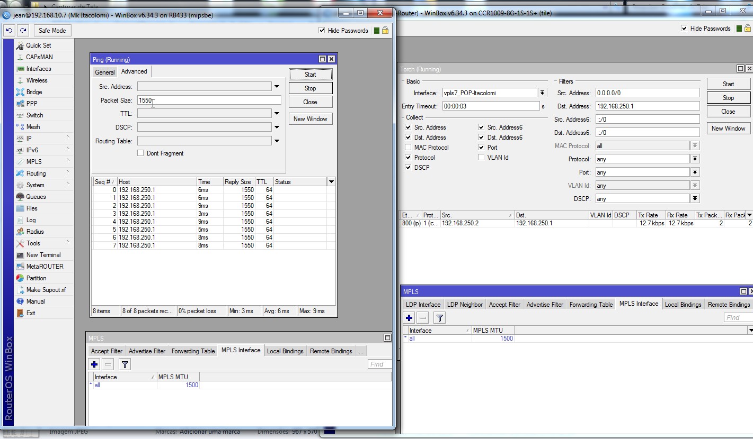Image resolution: width=753 pixels, height=439 pixels.
Task: Open the Wireless sidebar entry
Action: pos(37,80)
